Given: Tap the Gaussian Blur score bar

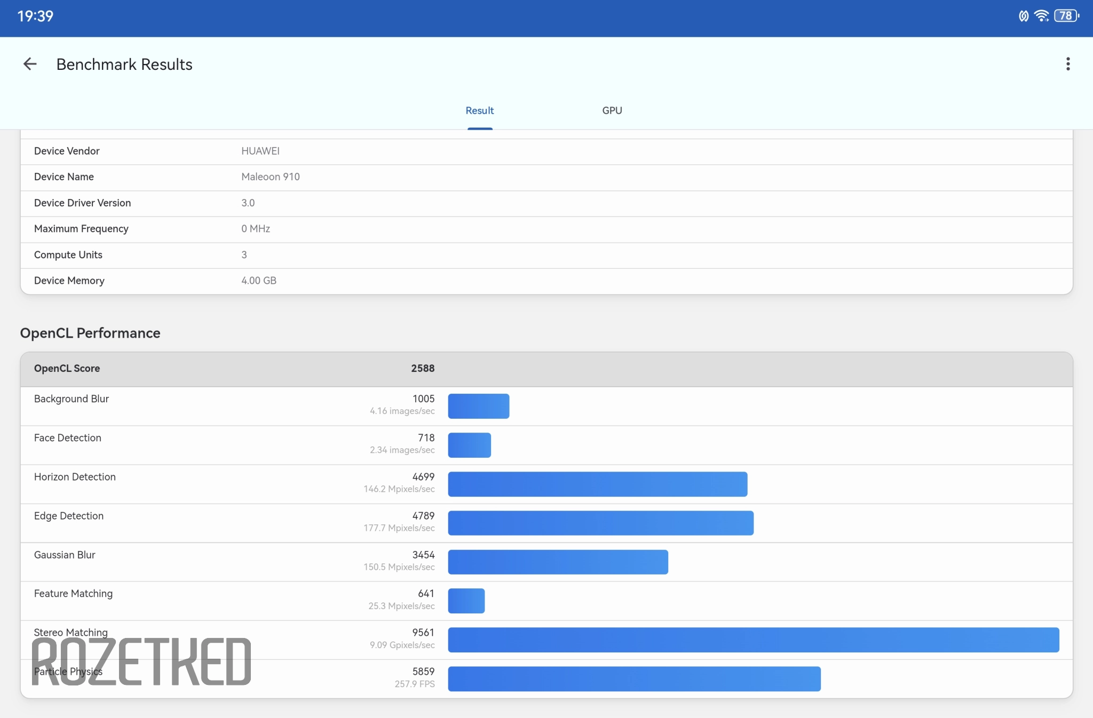Looking at the screenshot, I should click(558, 562).
